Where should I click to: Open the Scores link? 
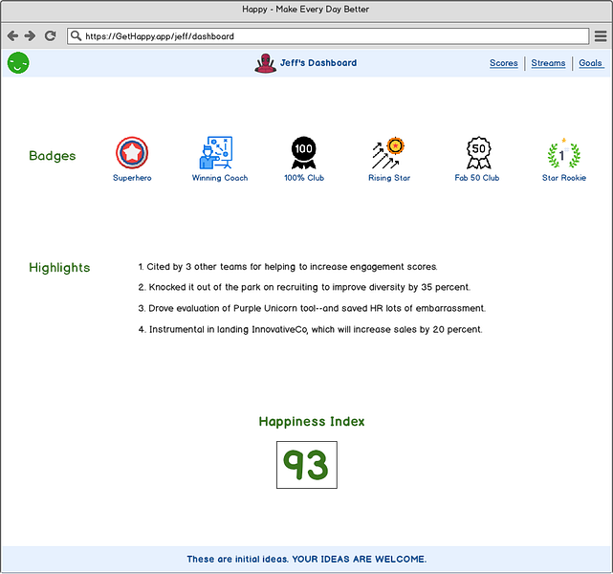pos(504,63)
